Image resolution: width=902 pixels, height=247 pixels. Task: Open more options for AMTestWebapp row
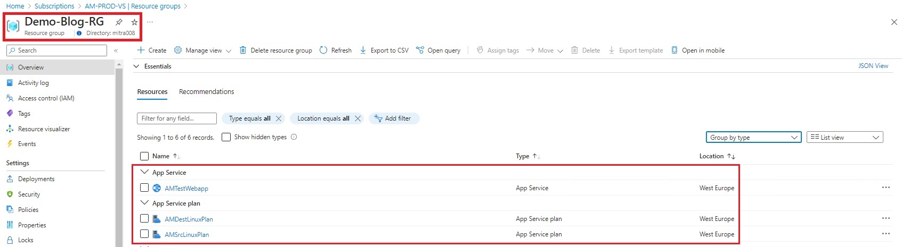point(885,188)
